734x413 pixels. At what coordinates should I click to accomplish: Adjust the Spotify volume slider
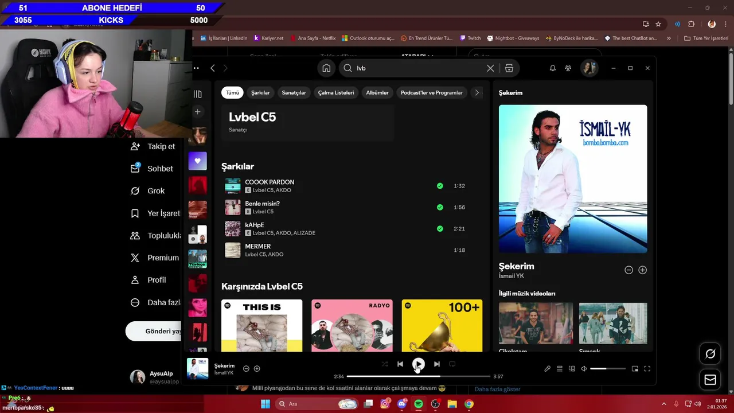tap(608, 369)
